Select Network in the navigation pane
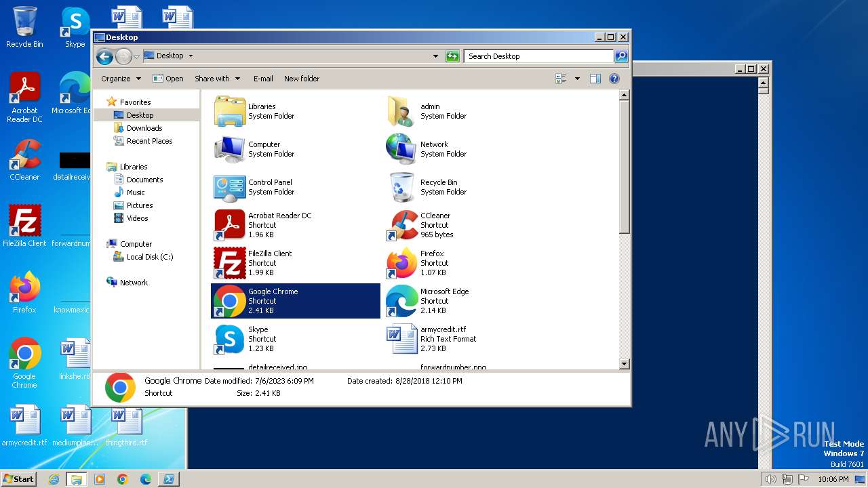The height and width of the screenshot is (488, 868). [x=134, y=283]
